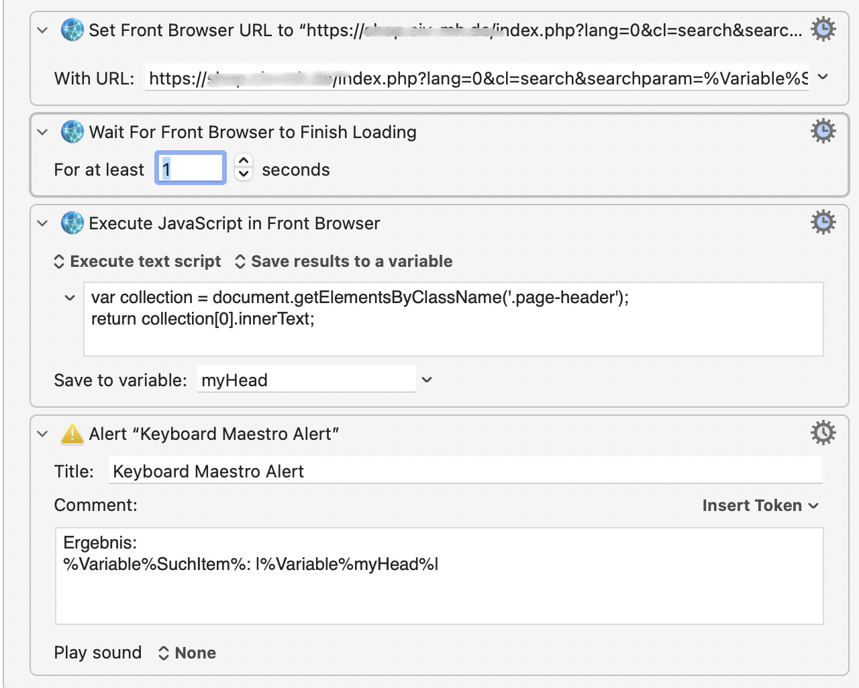This screenshot has height=688, width=859.
Task: Click globe icon of Set Front Browser URL action
Action: pyautogui.click(x=72, y=30)
